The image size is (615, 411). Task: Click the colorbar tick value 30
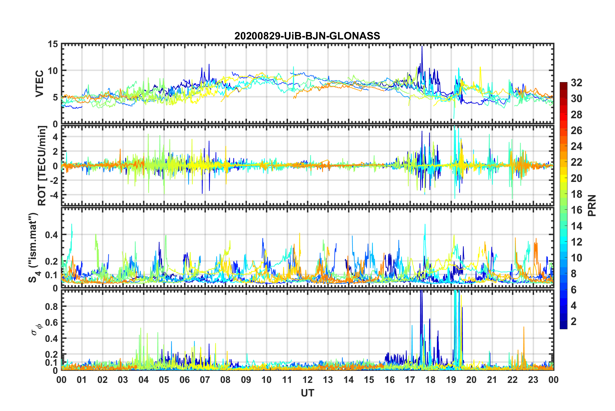[x=576, y=99]
